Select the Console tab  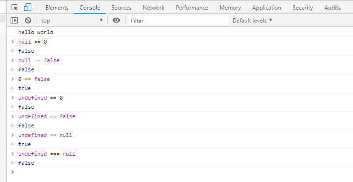[x=90, y=8]
